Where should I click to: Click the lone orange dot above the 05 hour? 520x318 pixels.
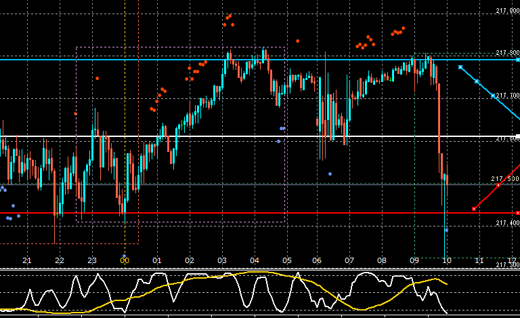[298, 41]
